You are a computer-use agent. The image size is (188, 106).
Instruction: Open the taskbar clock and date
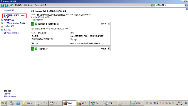(x=180, y=103)
